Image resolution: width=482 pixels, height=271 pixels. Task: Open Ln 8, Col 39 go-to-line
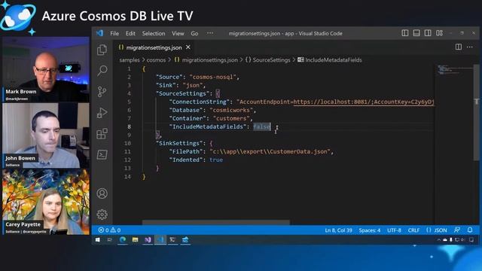338,230
